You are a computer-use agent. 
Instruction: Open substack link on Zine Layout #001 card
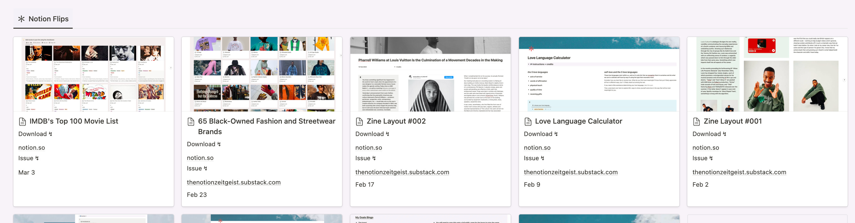coord(740,172)
